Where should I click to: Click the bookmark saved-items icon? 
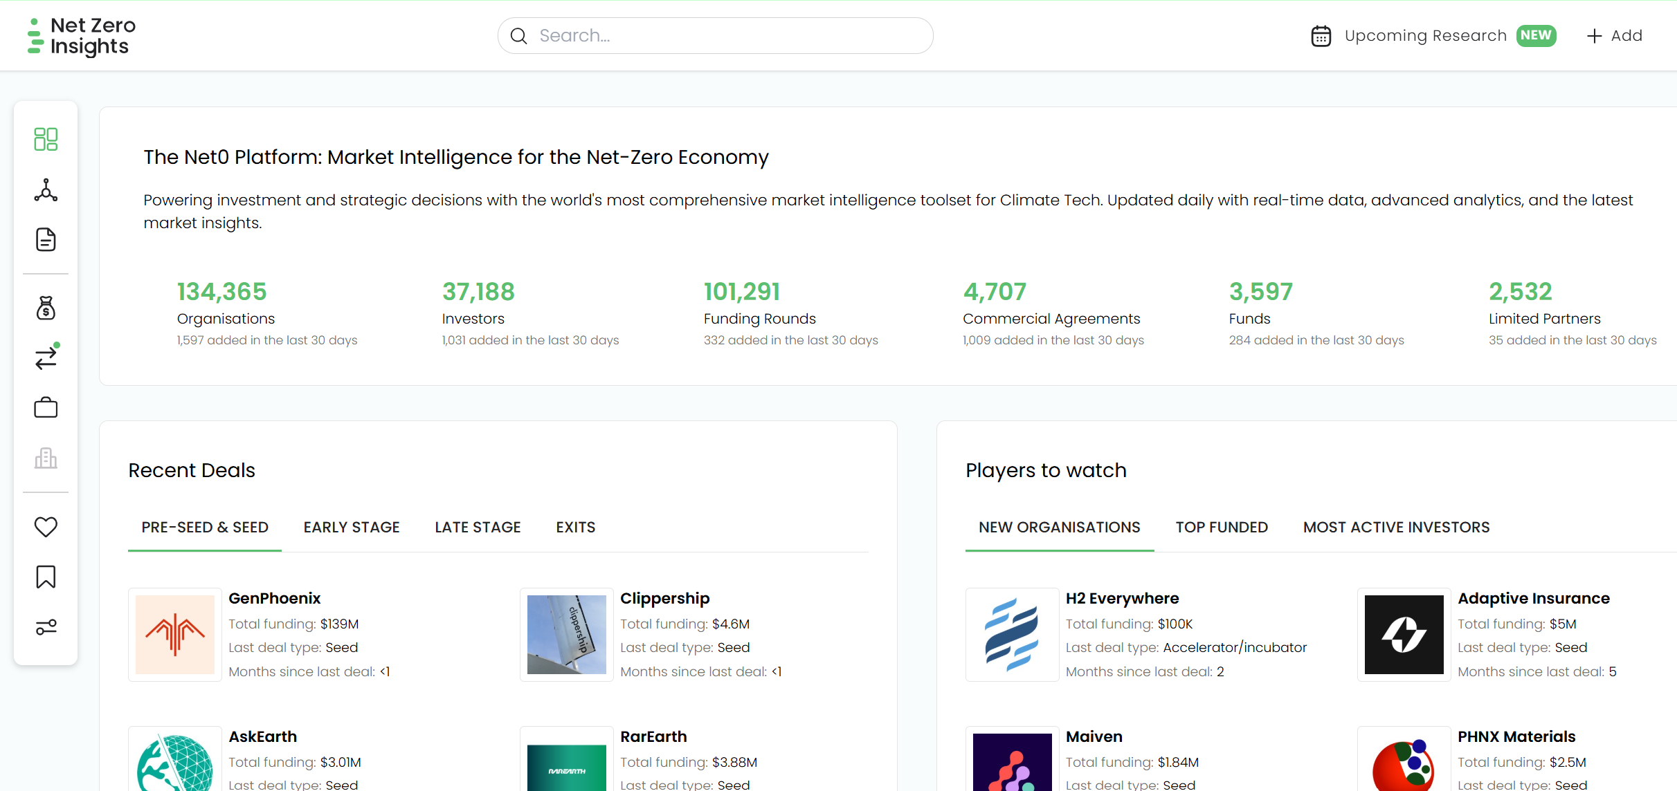(x=46, y=577)
